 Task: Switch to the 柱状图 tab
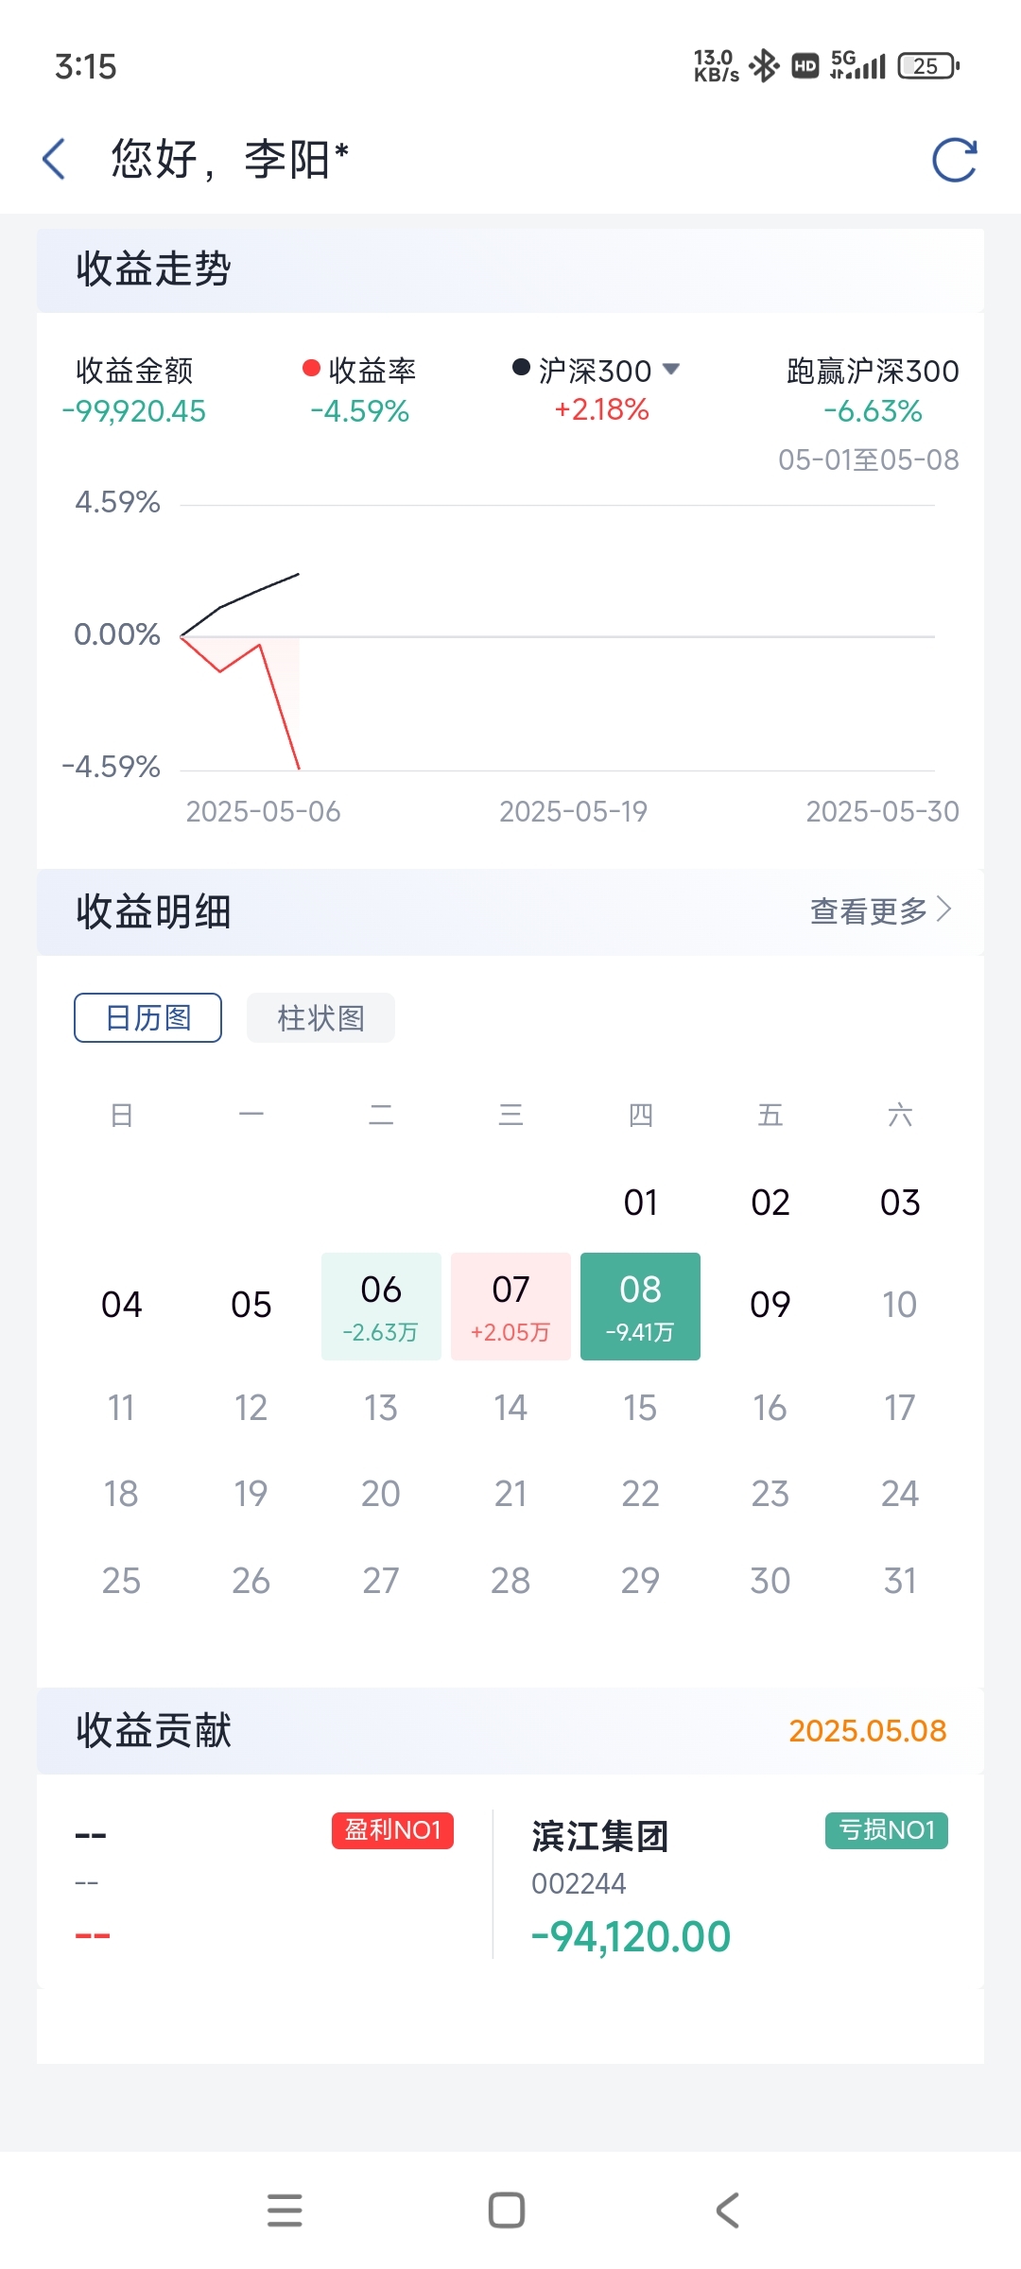320,1017
